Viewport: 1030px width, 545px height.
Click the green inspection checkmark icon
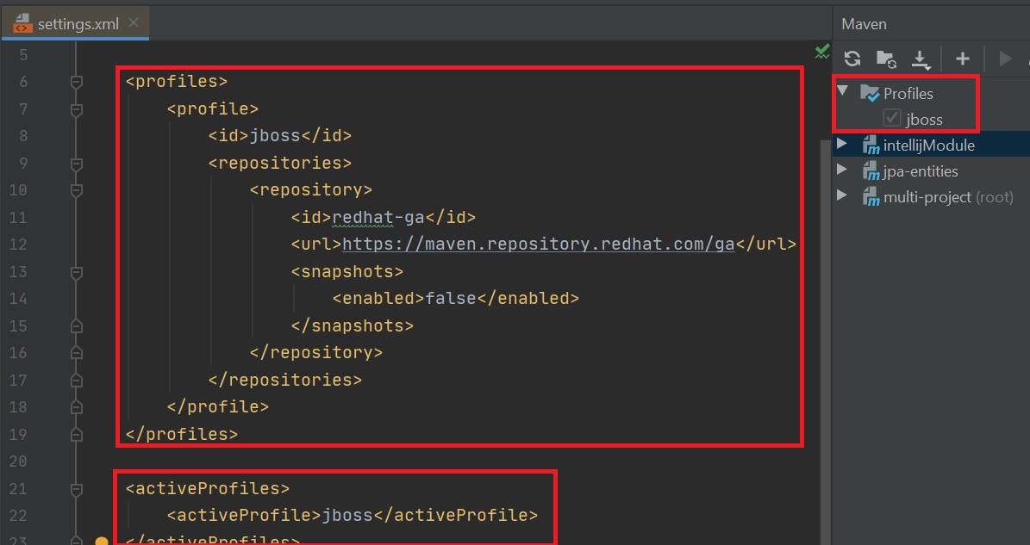click(822, 53)
